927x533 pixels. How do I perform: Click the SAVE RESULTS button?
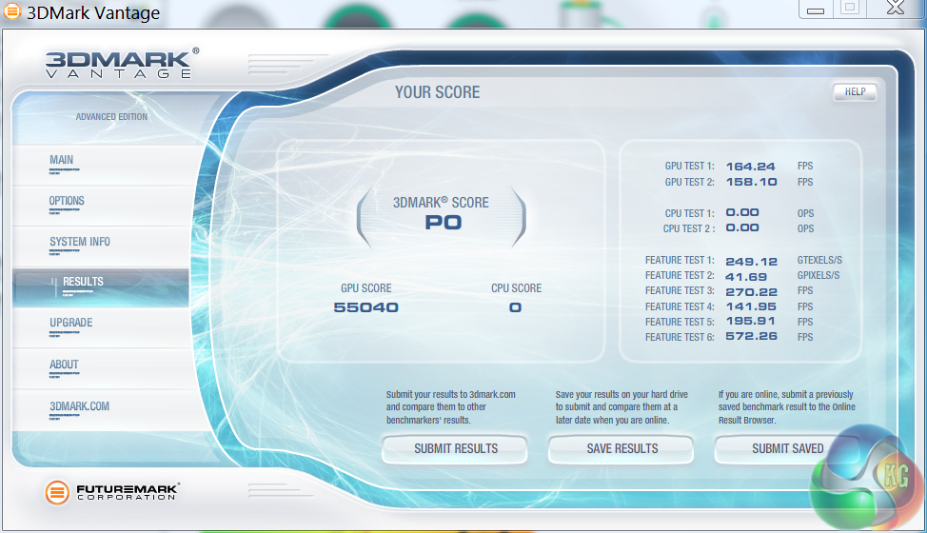point(621,449)
